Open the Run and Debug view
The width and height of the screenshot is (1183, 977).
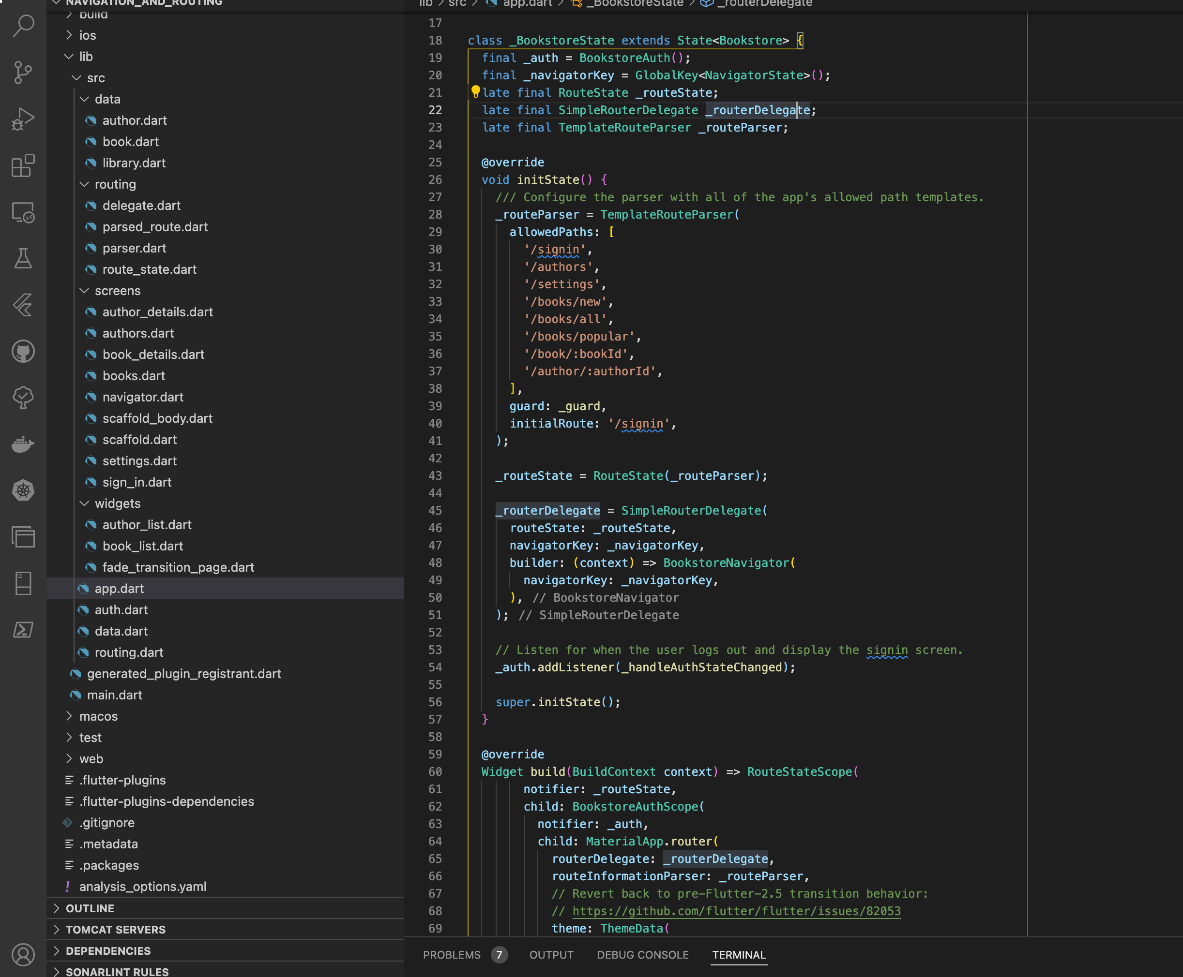tap(23, 119)
